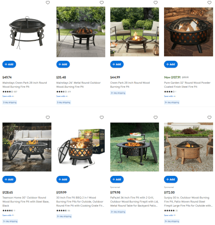
Task: View the Mainstays 26" fire pit product image
Action: coord(81,32)
